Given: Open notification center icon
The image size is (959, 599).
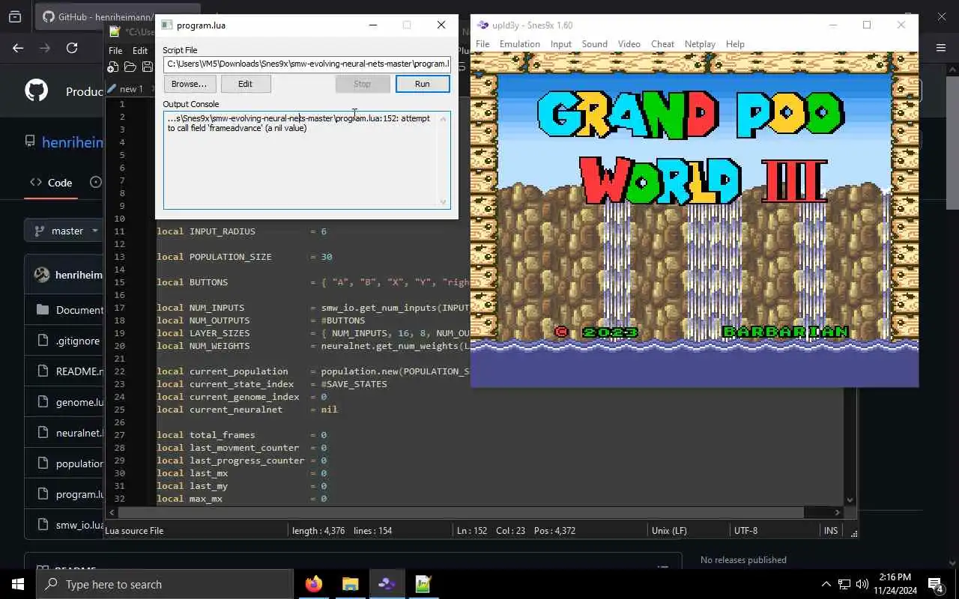Looking at the screenshot, I should pos(936,584).
